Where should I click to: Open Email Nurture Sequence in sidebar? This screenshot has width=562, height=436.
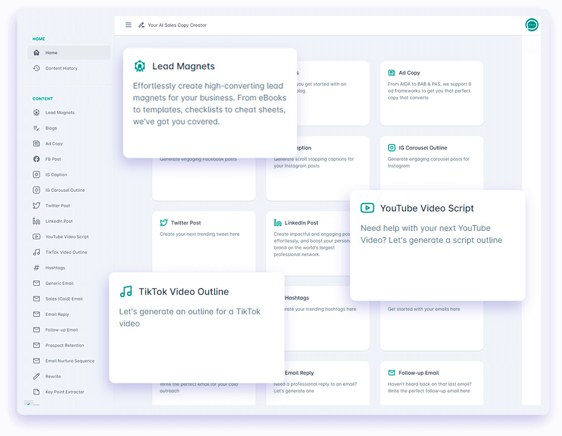click(x=70, y=361)
